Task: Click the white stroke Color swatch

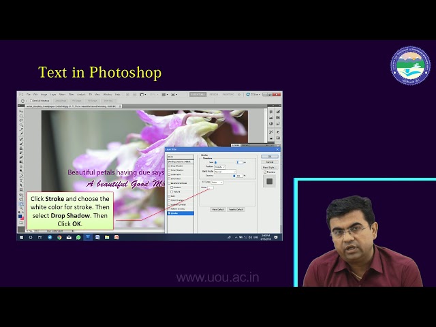Action: coord(211,188)
